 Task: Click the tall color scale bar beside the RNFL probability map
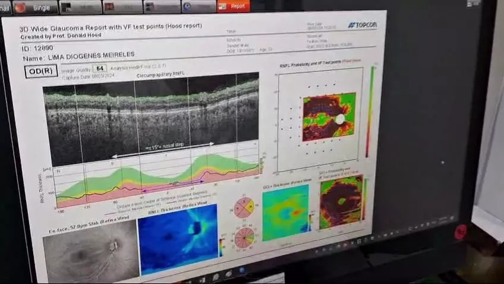click(370, 111)
